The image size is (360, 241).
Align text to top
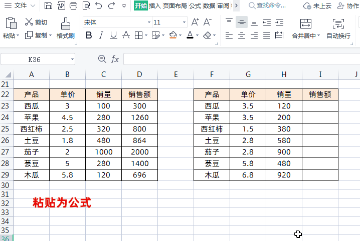point(229,22)
